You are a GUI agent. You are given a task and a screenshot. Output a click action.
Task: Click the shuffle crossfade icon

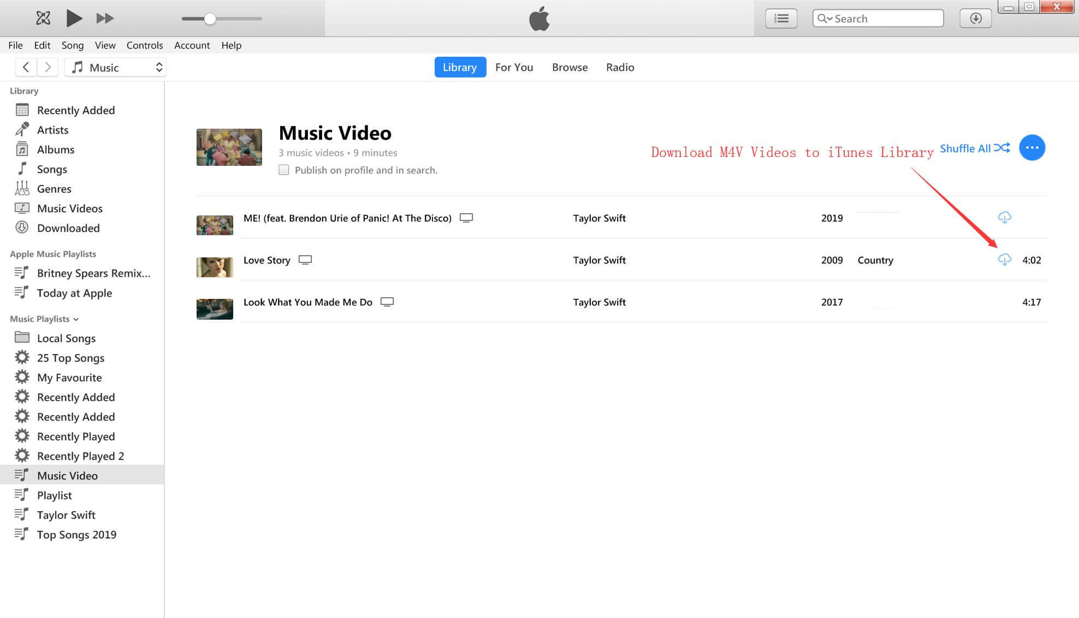[x=1002, y=147]
